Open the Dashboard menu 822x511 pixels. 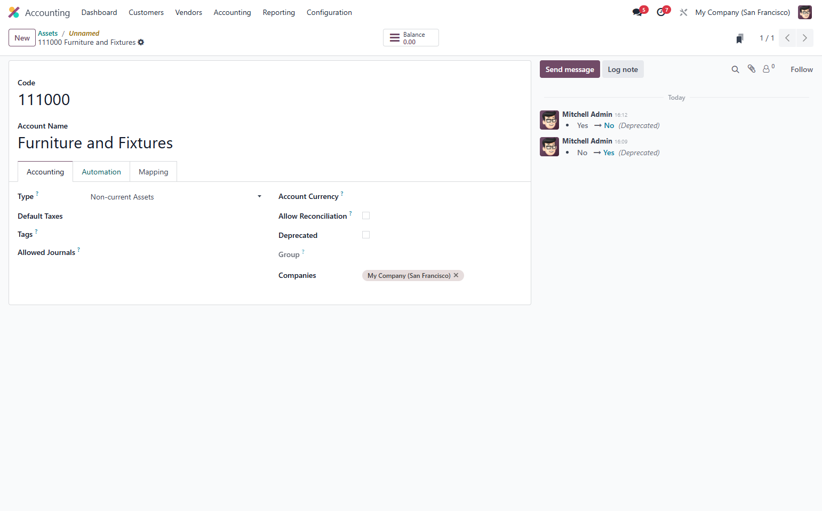click(99, 12)
